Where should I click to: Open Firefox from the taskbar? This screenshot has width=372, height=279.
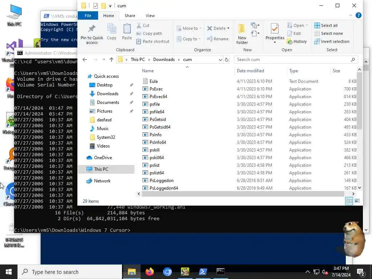coord(149,272)
